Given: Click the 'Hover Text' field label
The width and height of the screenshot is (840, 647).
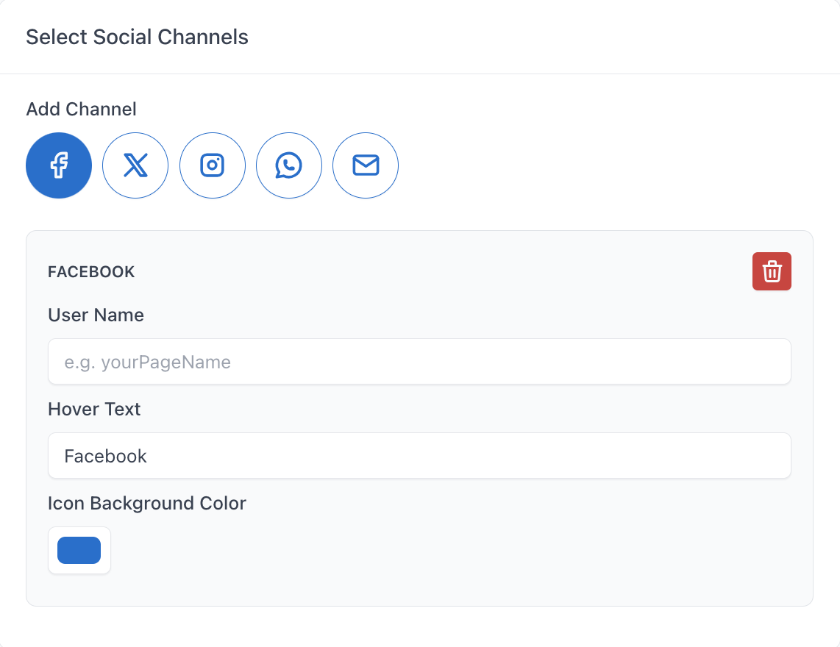Looking at the screenshot, I should (x=94, y=410).
